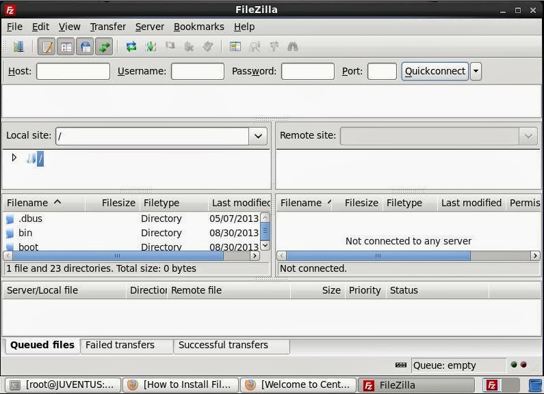
Task: Click the Reconnect to last server icon
Action: tap(208, 46)
